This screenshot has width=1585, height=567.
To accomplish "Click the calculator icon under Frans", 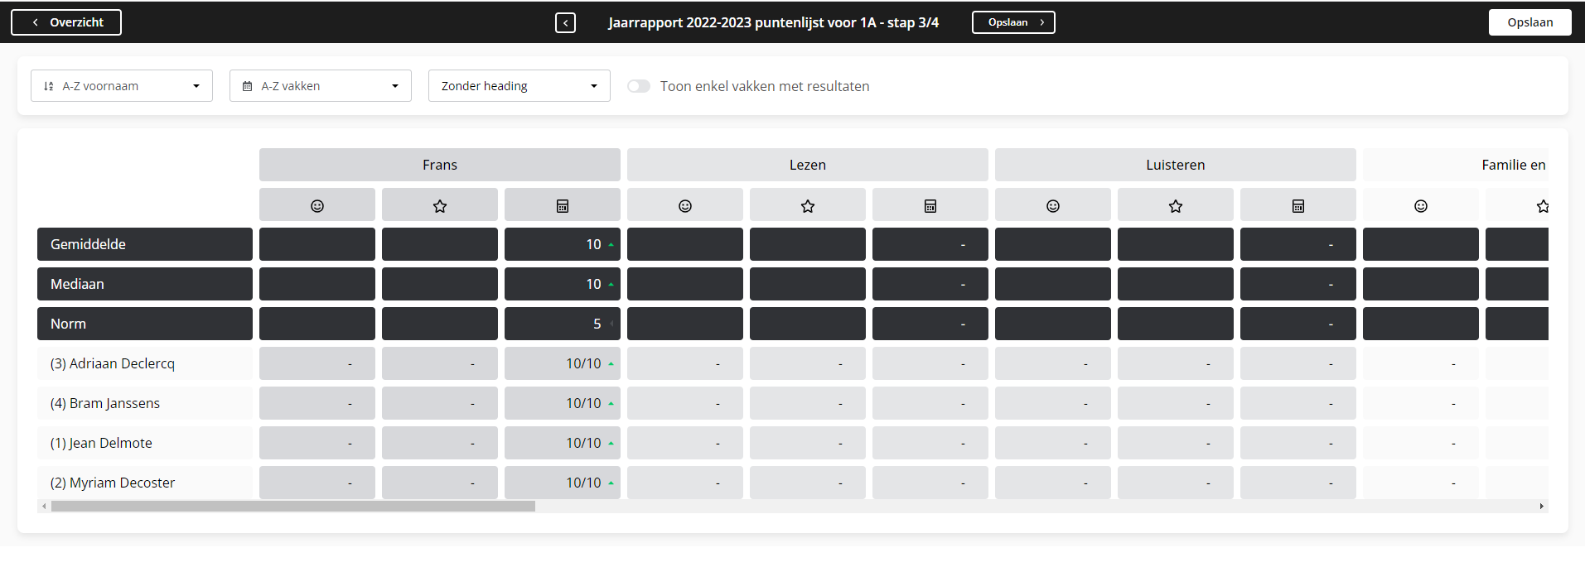I will click(x=562, y=206).
